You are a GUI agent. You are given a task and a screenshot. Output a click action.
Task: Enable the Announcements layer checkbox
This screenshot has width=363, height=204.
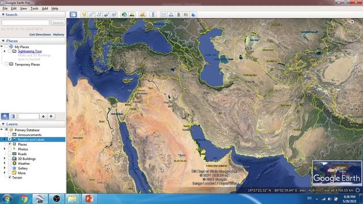(x=10, y=134)
